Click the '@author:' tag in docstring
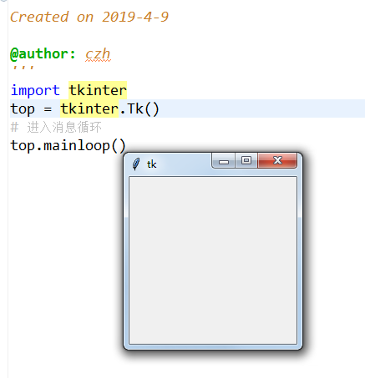 point(43,53)
